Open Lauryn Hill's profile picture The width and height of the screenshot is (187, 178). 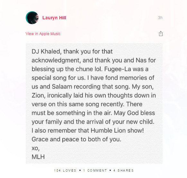[32, 18]
